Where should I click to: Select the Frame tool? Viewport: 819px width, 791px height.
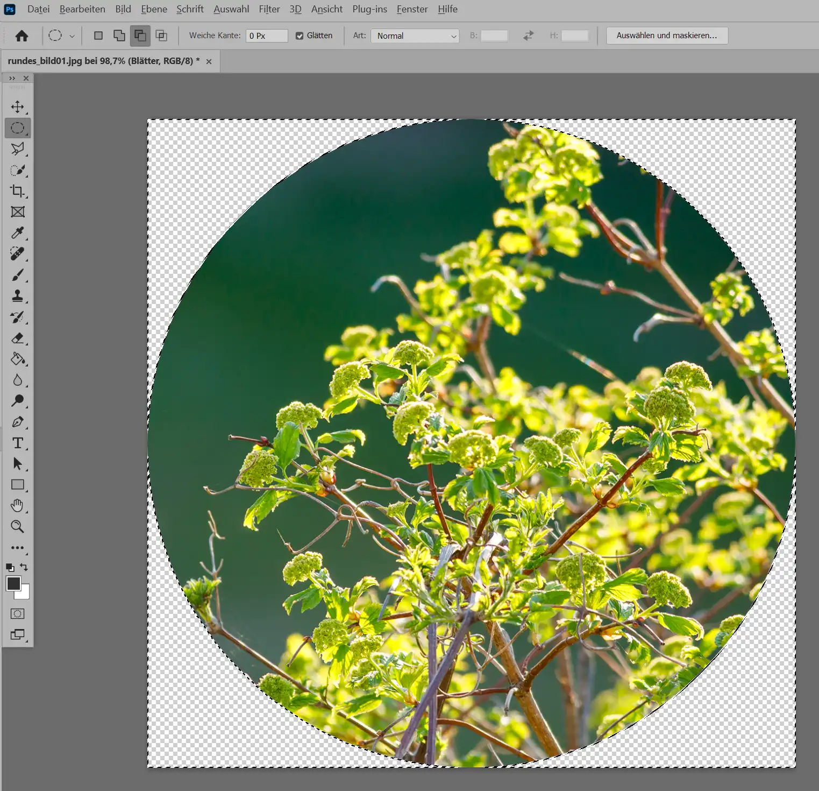[x=18, y=212]
